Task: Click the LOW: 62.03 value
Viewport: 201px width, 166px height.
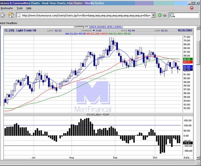Action: 161,31
